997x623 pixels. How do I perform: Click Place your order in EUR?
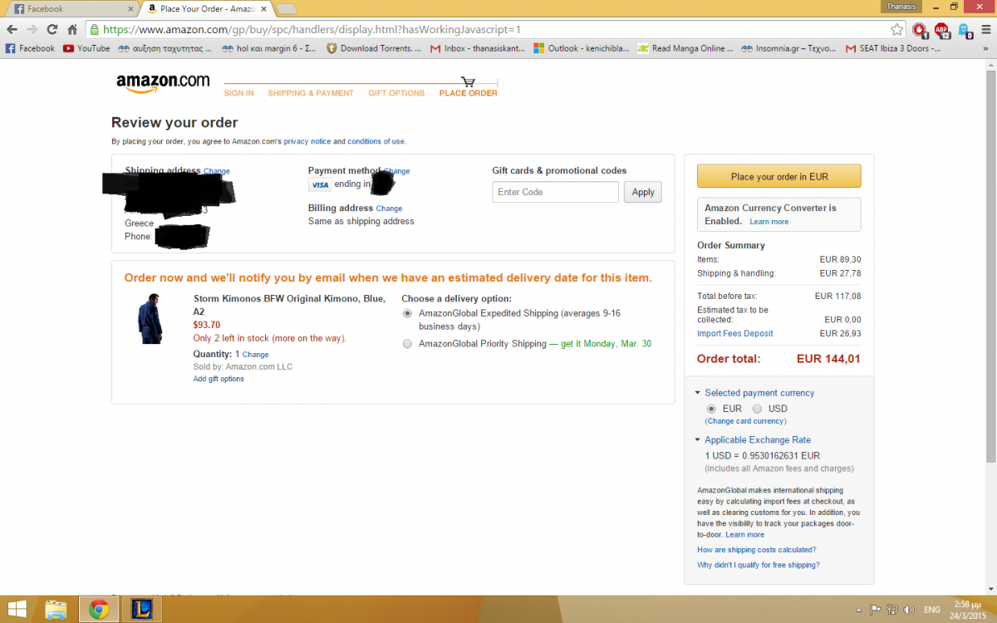pyautogui.click(x=779, y=176)
